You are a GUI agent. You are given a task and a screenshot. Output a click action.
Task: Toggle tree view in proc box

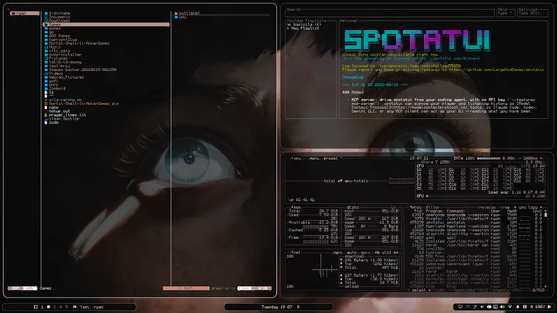(x=504, y=207)
